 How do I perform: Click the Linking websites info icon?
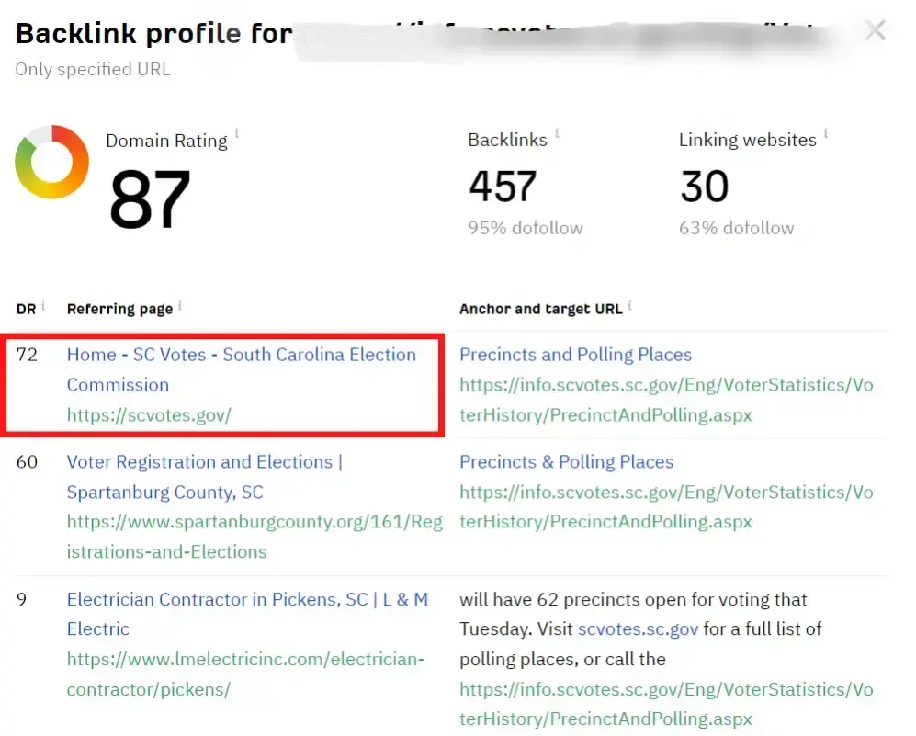click(x=825, y=134)
